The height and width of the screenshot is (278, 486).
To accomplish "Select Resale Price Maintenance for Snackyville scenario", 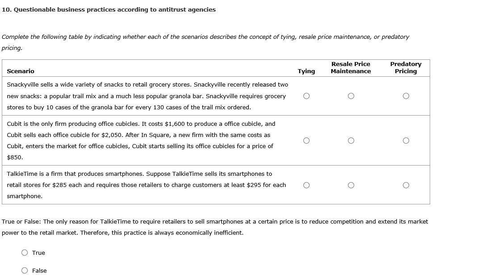I will 351,96.
